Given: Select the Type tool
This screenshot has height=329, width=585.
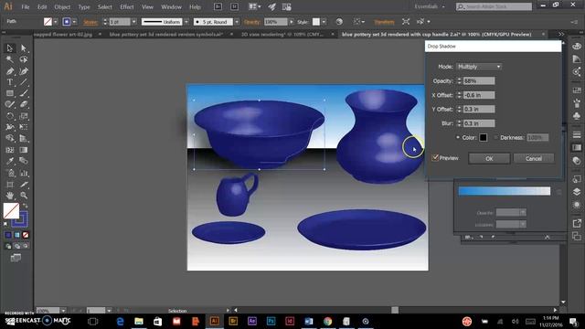Looking at the screenshot, I should [10, 82].
